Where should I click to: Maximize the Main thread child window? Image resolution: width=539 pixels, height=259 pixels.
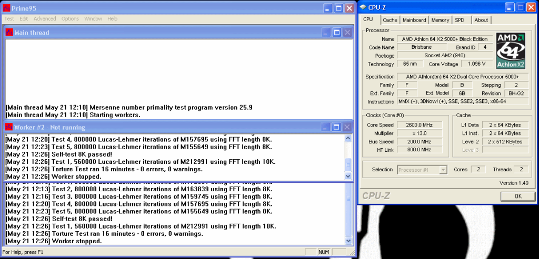click(337, 33)
